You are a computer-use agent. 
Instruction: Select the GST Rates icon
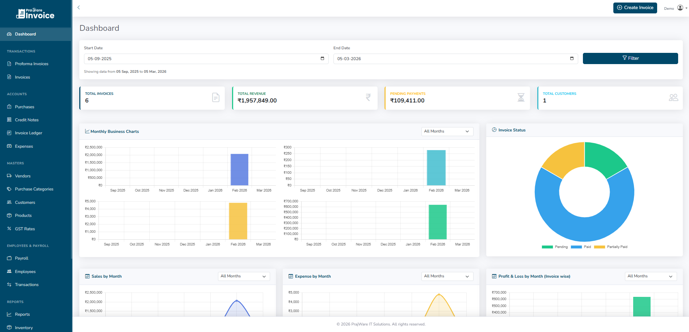pos(9,228)
